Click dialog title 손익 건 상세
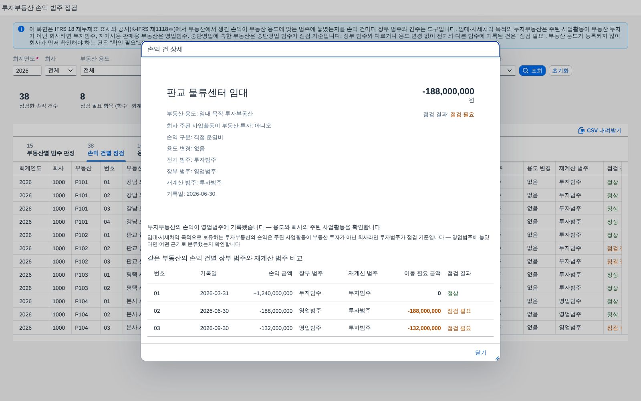 coord(165,49)
